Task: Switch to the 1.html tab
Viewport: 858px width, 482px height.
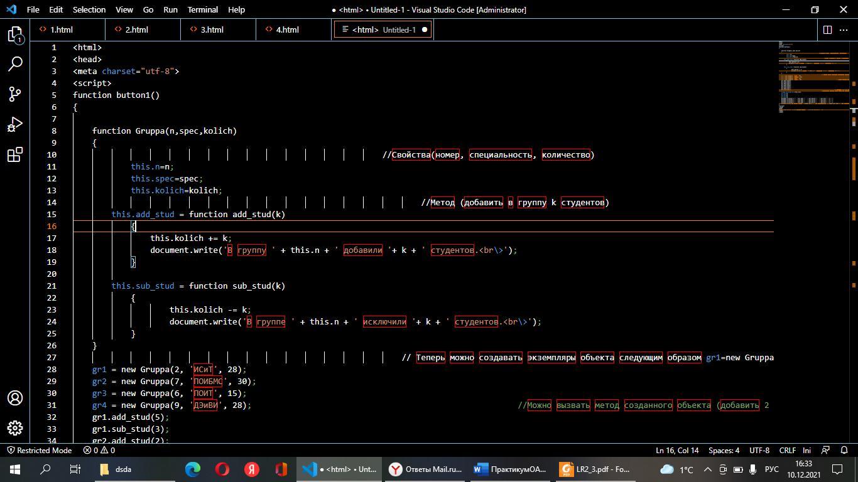Action: [67, 29]
